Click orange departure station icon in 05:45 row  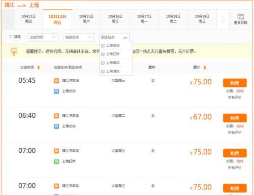[x=56, y=81]
